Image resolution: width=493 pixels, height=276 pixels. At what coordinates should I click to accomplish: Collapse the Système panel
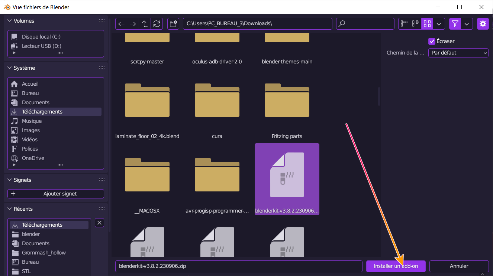point(10,68)
